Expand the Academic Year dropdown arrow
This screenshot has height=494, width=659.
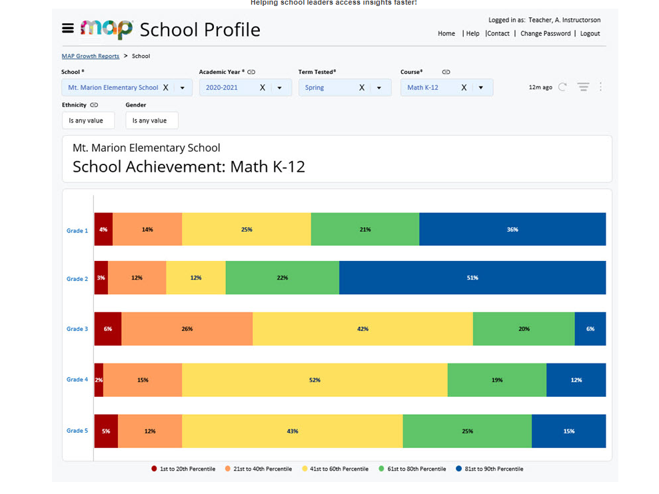click(280, 88)
